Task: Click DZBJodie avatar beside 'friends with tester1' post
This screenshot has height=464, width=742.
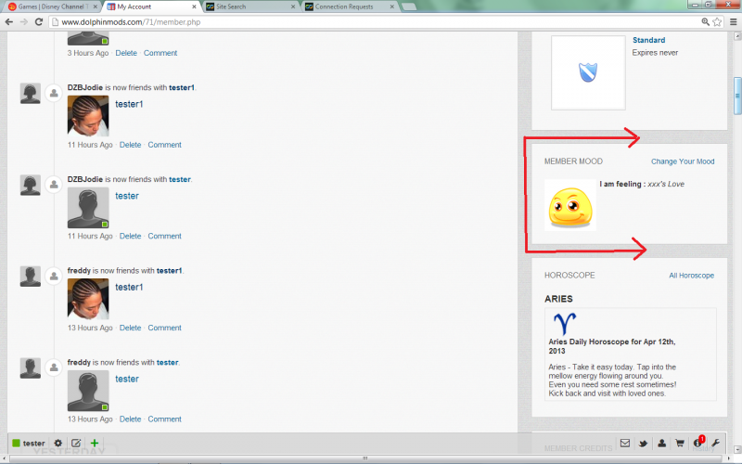Action: tap(31, 93)
